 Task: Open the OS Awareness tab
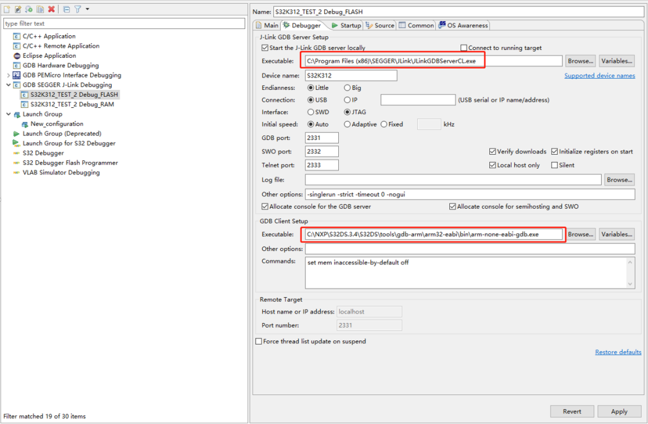(463, 25)
